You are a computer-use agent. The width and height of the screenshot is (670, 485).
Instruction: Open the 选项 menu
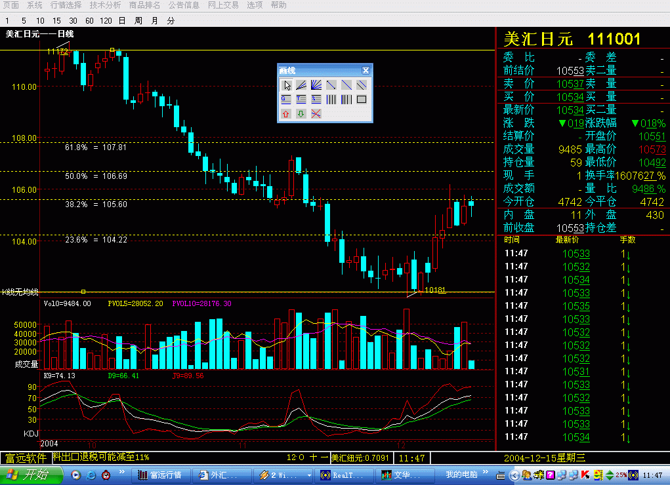(x=255, y=5)
